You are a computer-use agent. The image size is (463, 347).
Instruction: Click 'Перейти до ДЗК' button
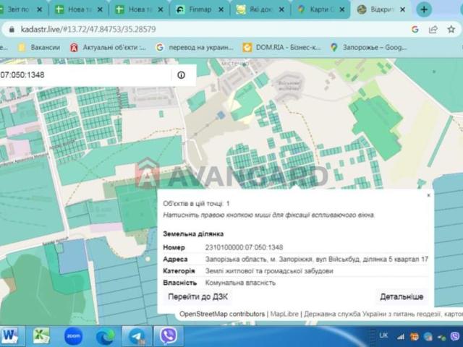[x=197, y=296]
